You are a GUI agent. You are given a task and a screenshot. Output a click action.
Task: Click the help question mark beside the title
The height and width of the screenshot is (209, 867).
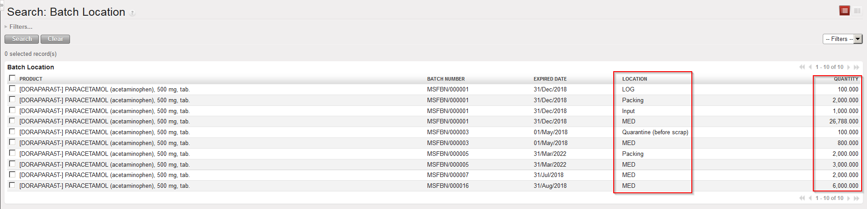[132, 13]
